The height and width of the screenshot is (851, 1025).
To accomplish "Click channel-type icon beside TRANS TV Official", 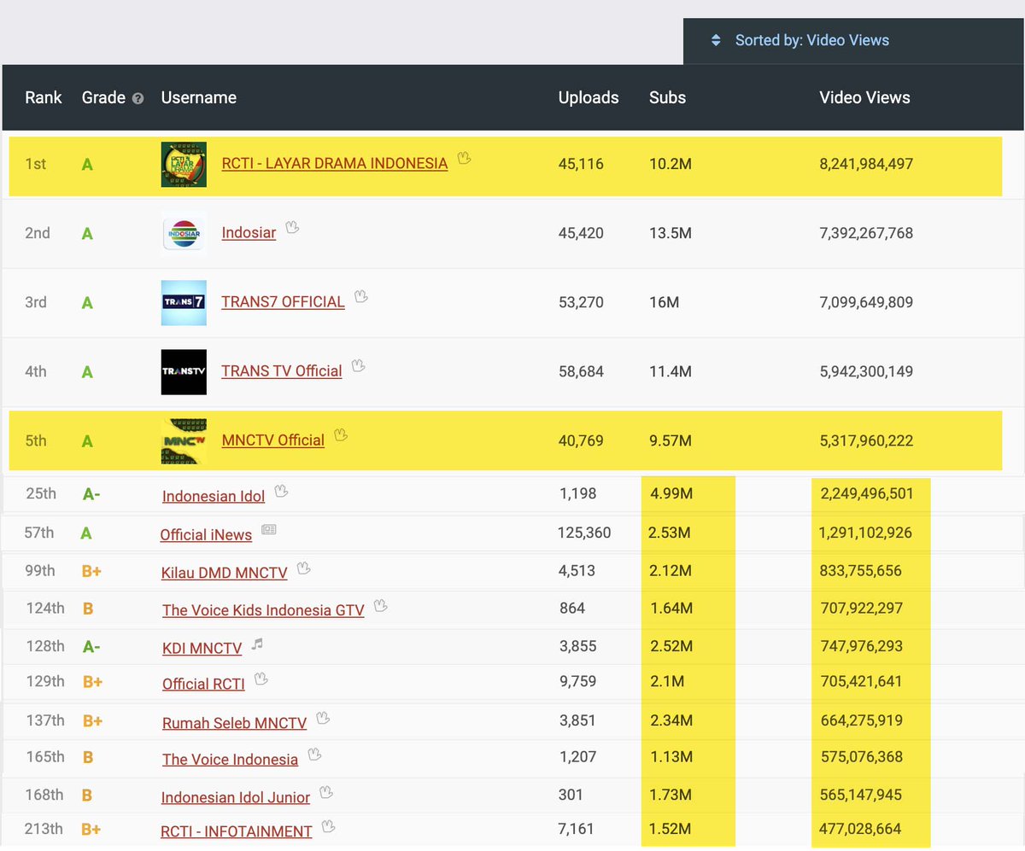I will point(359,365).
